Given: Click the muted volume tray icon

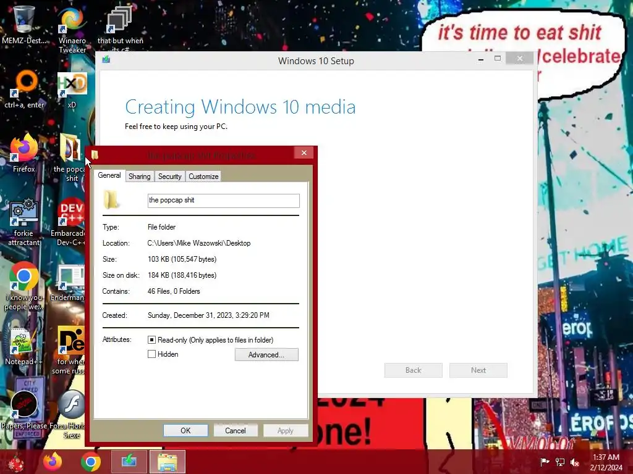Looking at the screenshot, I should point(575,462).
